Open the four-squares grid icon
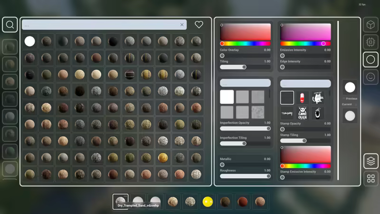Screen dimensions: 380x214 [371, 179]
